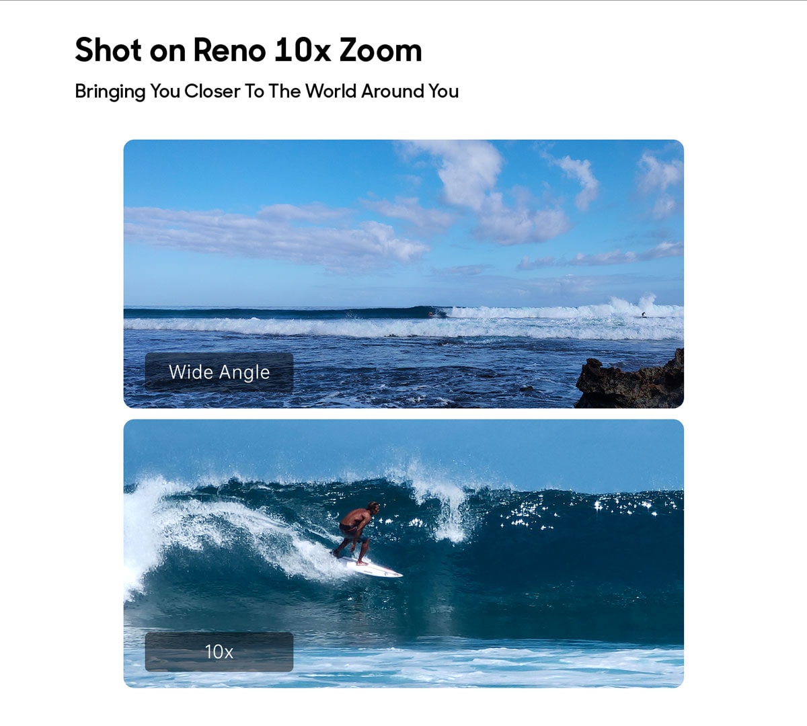
Task: Click the crouching surfer in the 10x photo
Action: pyautogui.click(x=356, y=531)
